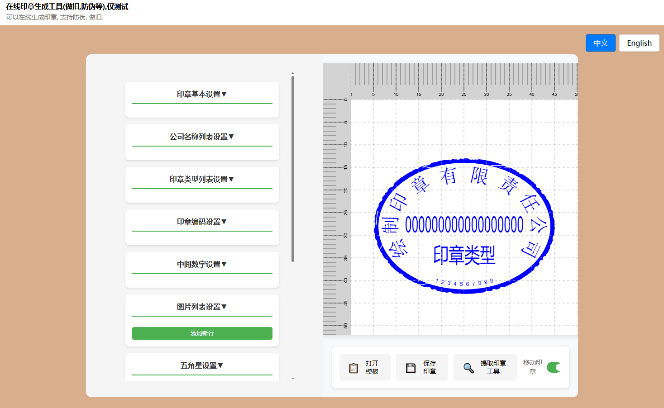This screenshot has width=664, height=408.
Task: Click the scrollbar's down arrow
Action: (293, 378)
